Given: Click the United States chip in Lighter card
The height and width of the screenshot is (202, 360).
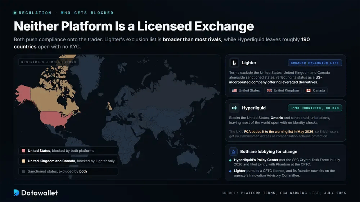Looking at the screenshot, I should [246, 90].
